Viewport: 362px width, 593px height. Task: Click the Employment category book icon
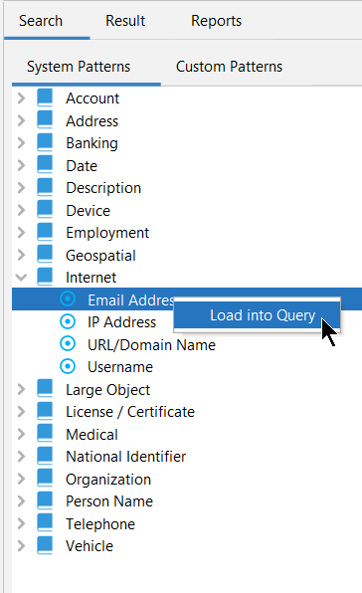click(x=45, y=232)
